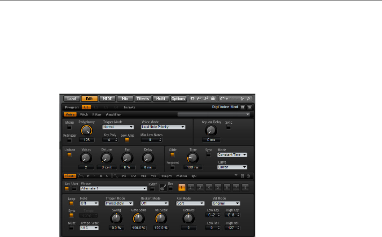Select variation slot 5

click(218, 187)
